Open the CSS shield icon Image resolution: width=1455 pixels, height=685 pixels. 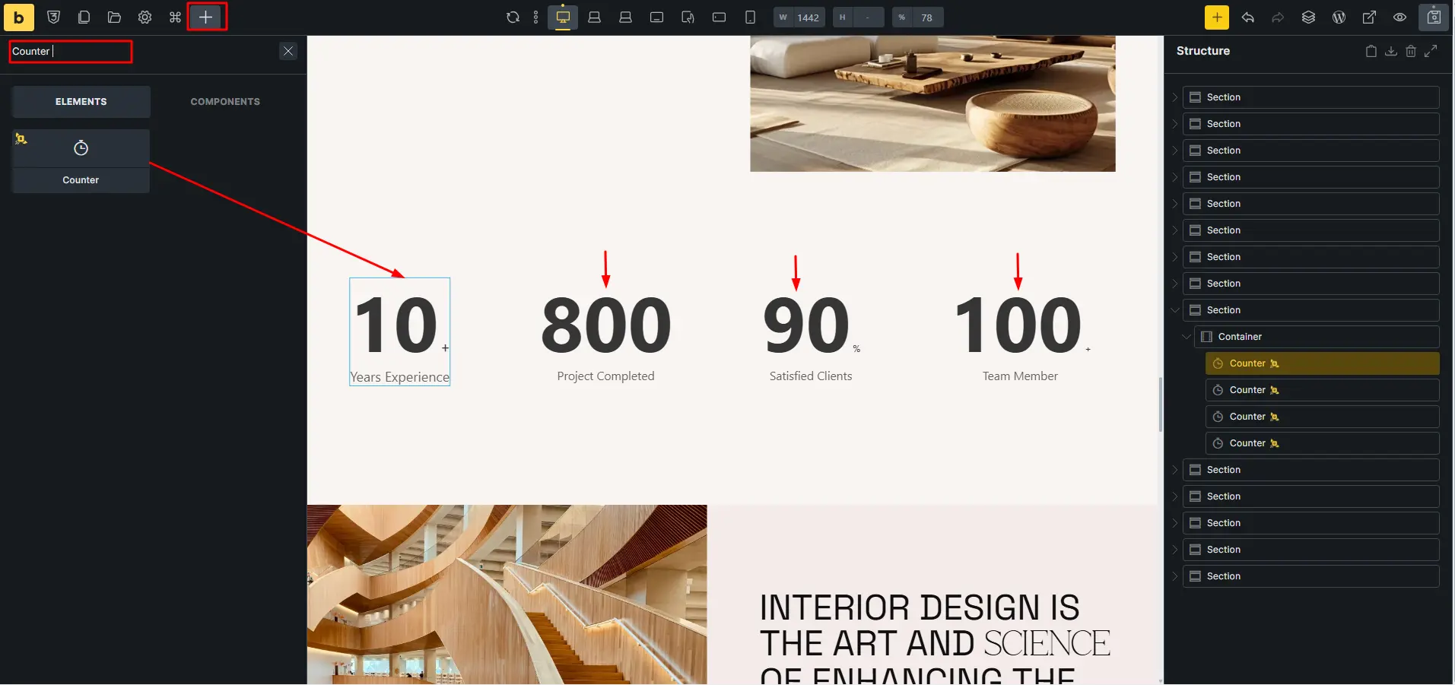tap(53, 17)
